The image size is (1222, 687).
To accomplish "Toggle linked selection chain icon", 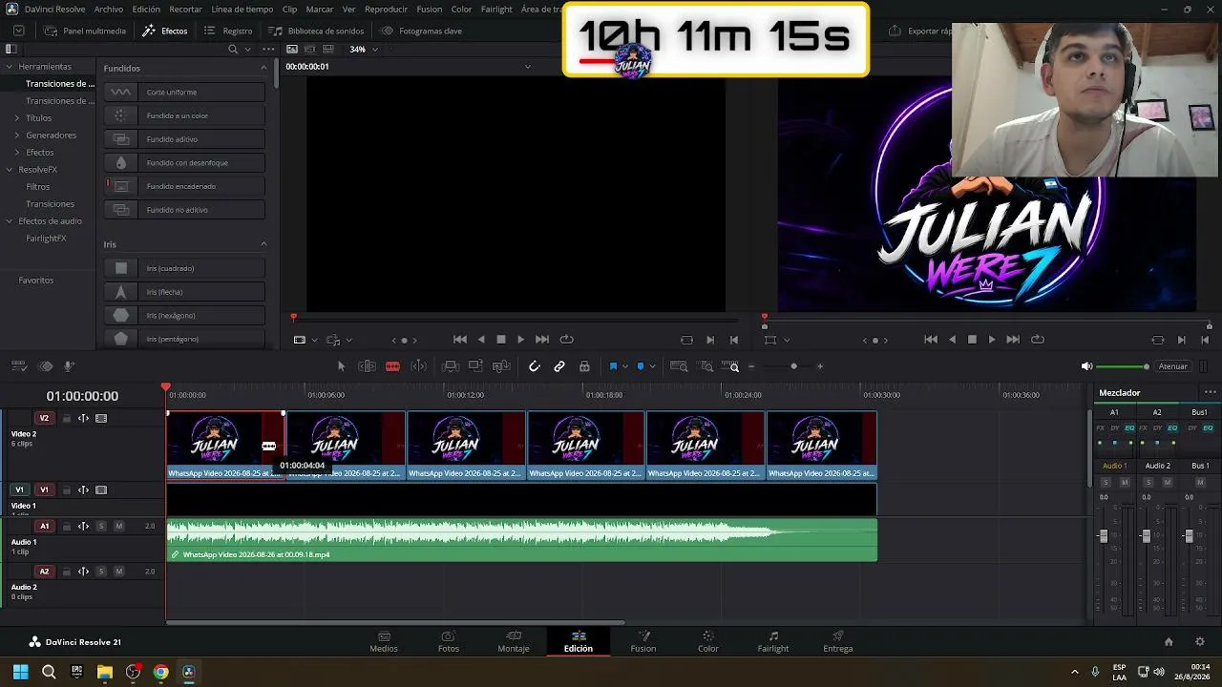I will click(559, 366).
